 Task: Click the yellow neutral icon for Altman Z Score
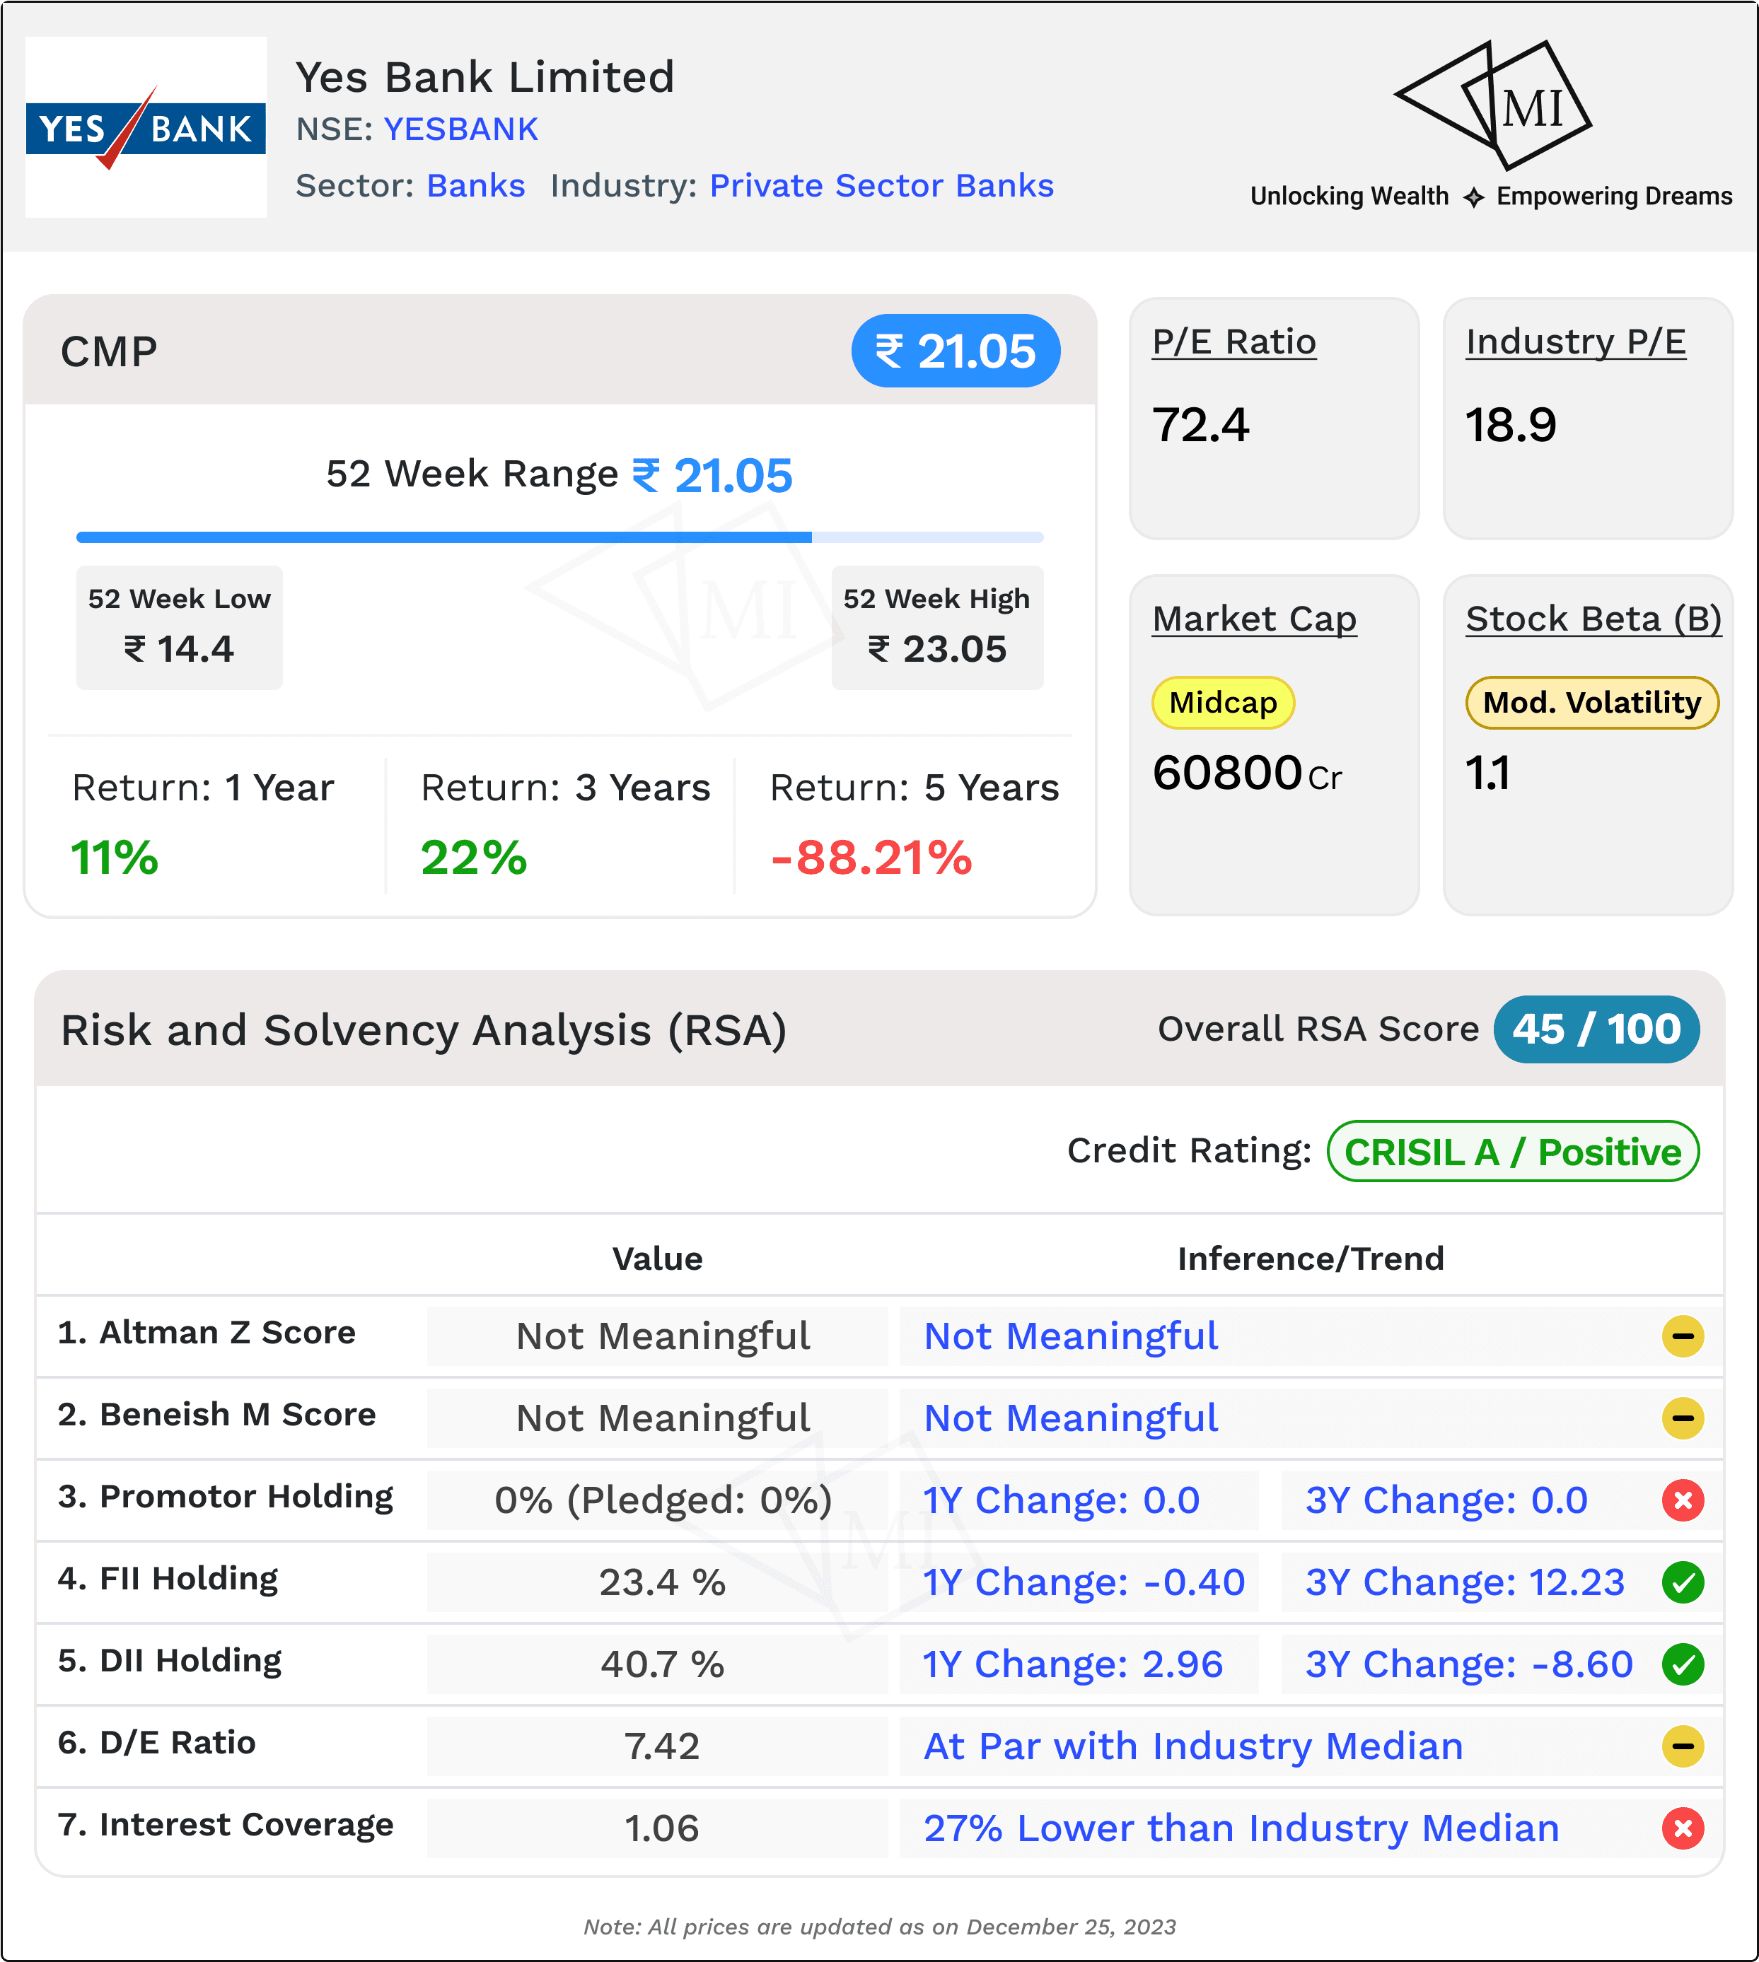1683,1336
